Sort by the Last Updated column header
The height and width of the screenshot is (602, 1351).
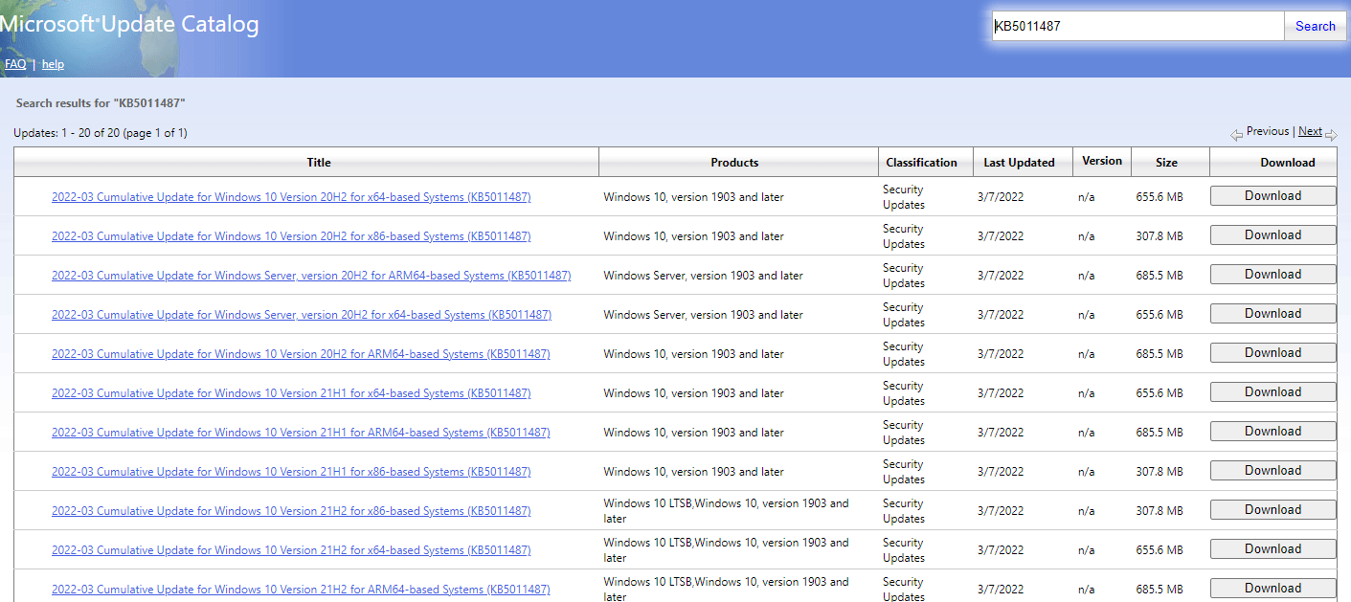(1023, 162)
